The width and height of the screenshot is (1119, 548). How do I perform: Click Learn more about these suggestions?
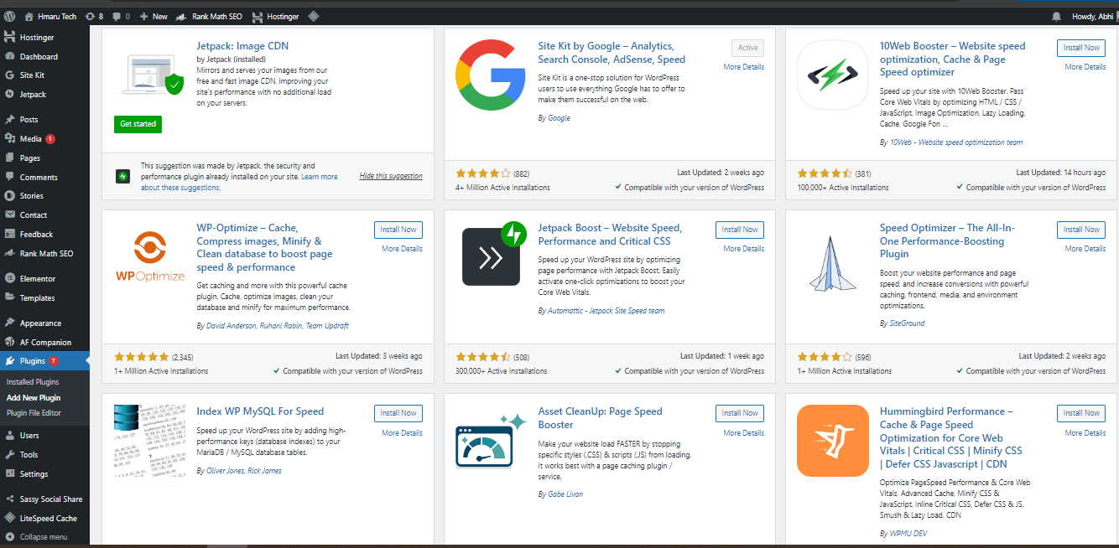[x=239, y=182]
